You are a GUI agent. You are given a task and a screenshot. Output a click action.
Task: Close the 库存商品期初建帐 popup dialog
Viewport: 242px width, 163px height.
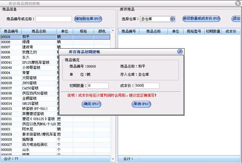coord(180,51)
